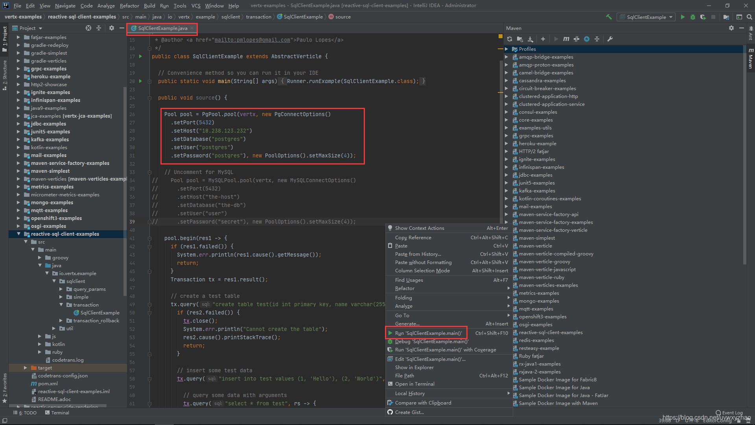Open Project Structure from the top toolbar
The width and height of the screenshot is (755, 425).
pos(726,17)
